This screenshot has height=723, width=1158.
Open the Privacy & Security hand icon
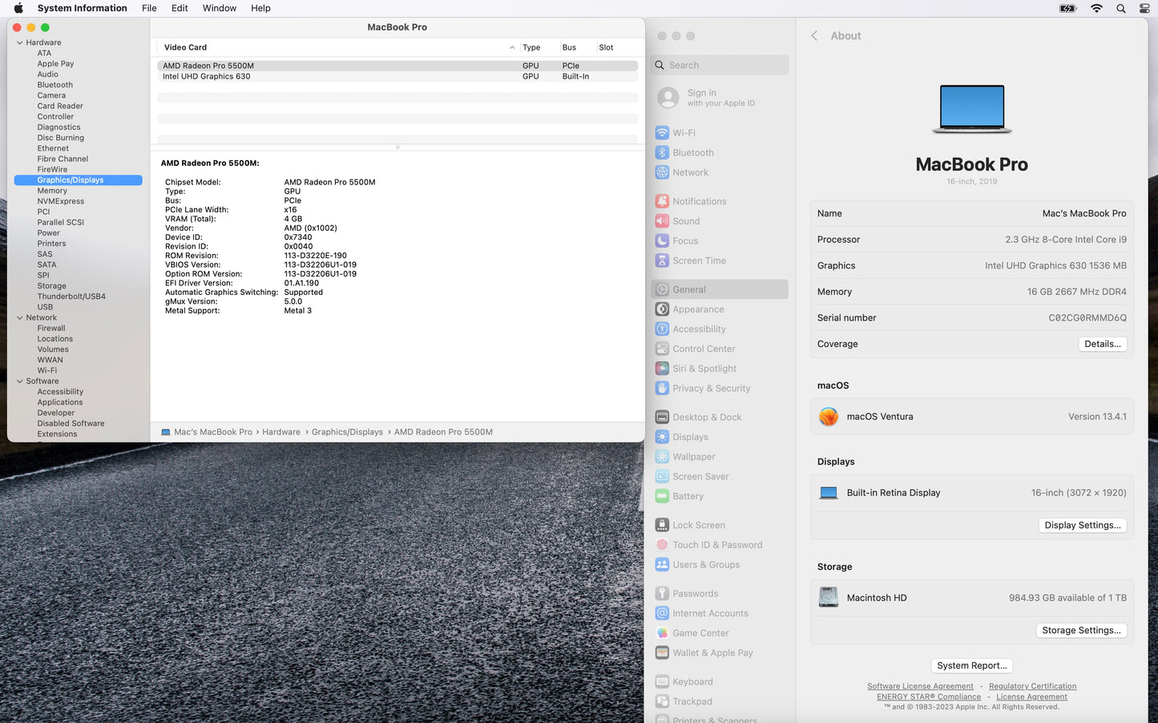[x=662, y=388]
